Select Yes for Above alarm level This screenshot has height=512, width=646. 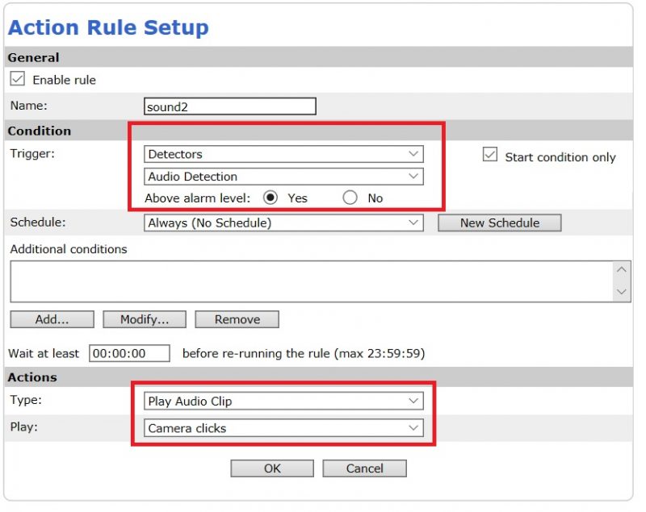pyautogui.click(x=271, y=198)
